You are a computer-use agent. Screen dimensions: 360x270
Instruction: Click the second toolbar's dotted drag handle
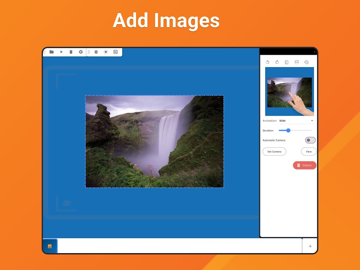(x=89, y=52)
